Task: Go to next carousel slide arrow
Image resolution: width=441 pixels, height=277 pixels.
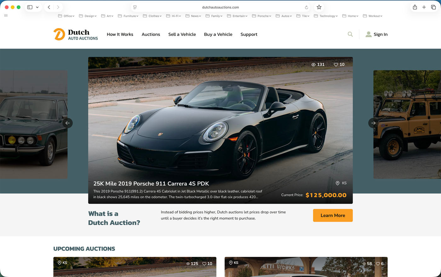Action: coord(373,123)
